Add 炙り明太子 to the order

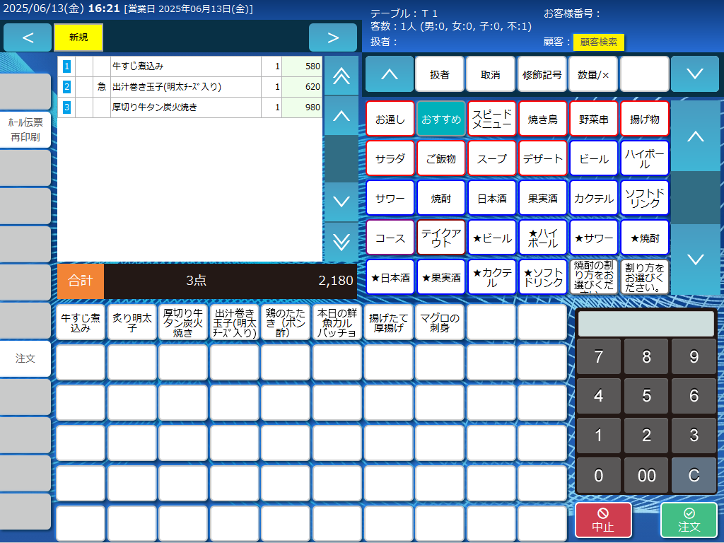click(x=132, y=322)
